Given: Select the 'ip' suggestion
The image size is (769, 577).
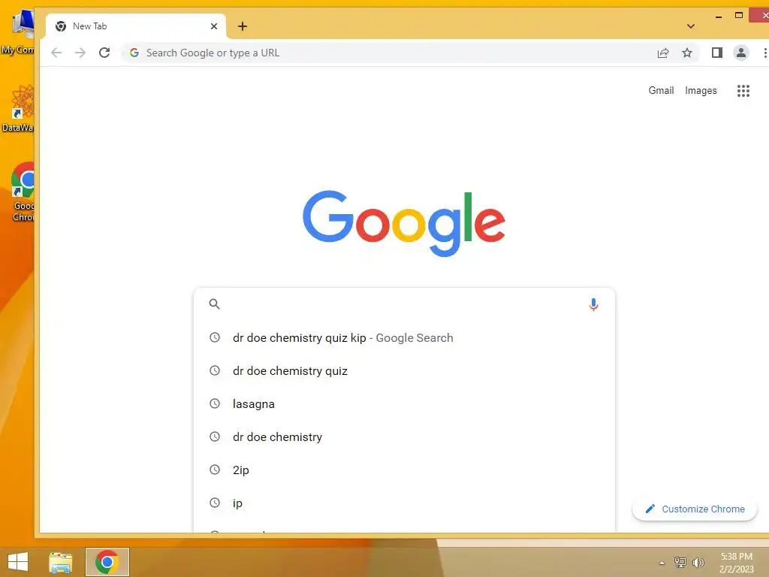Looking at the screenshot, I should [404, 503].
